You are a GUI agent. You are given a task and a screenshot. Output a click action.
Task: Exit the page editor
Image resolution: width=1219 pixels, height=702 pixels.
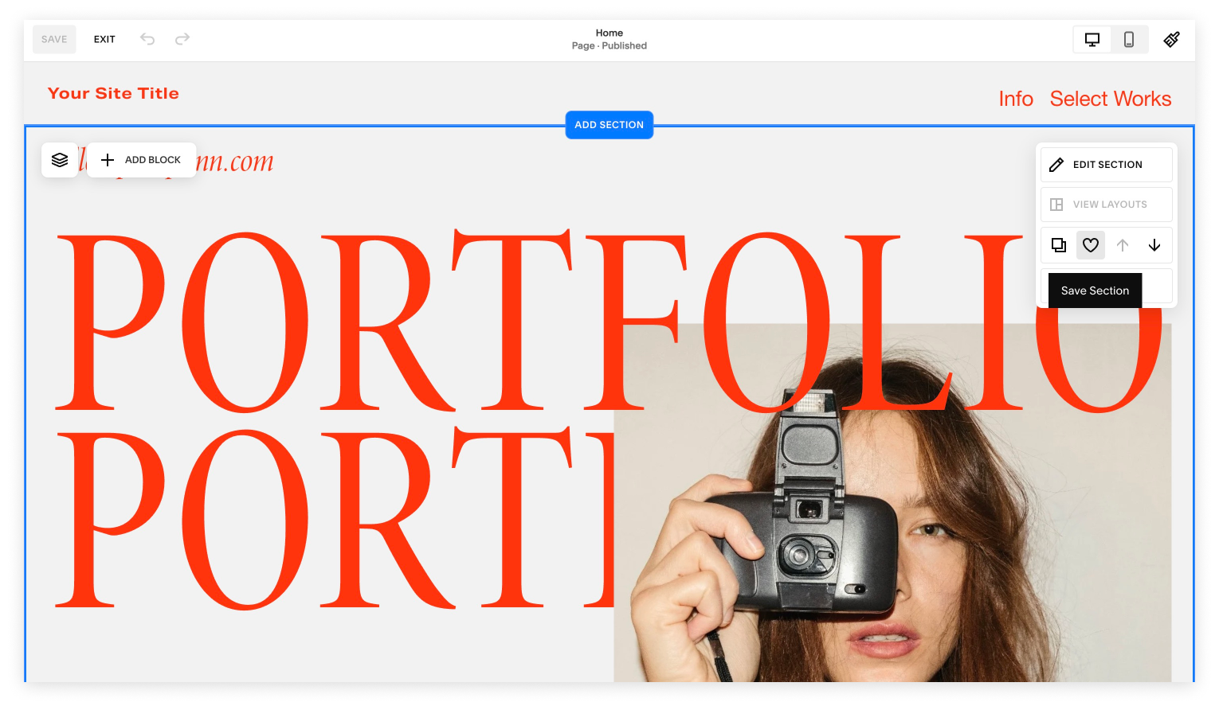click(104, 39)
